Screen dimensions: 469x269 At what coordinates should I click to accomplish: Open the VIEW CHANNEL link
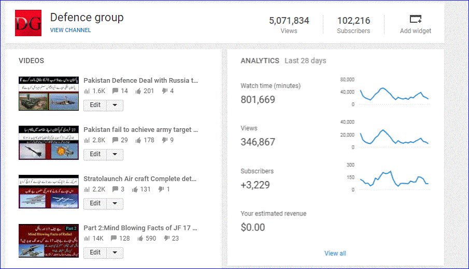pyautogui.click(x=70, y=30)
